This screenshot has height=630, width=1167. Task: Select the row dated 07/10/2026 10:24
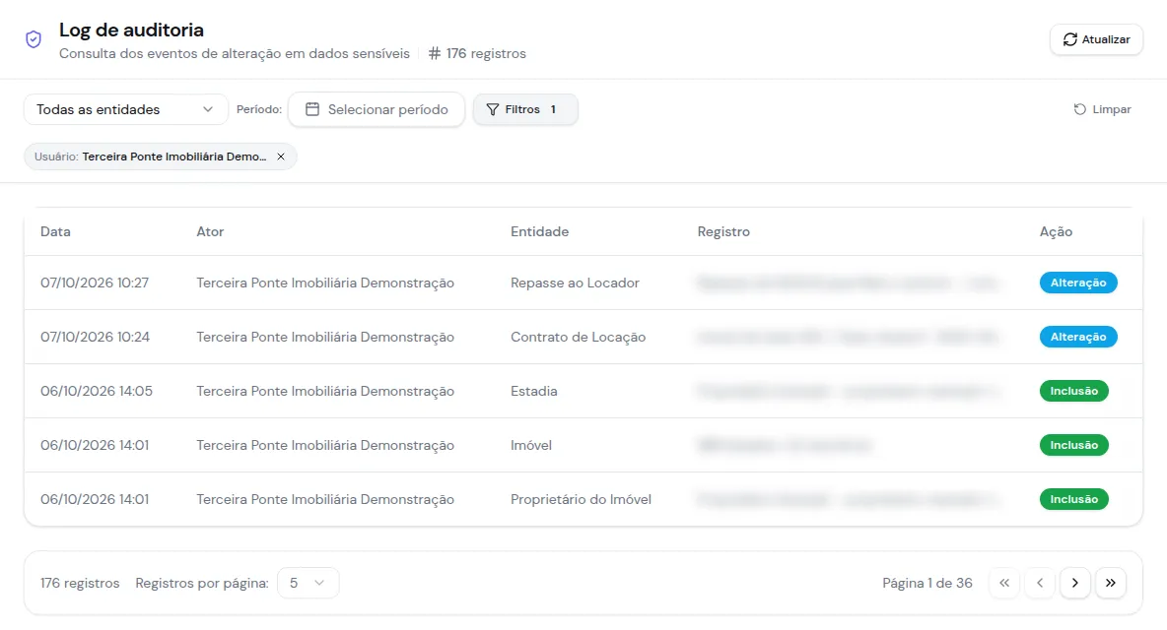point(583,338)
